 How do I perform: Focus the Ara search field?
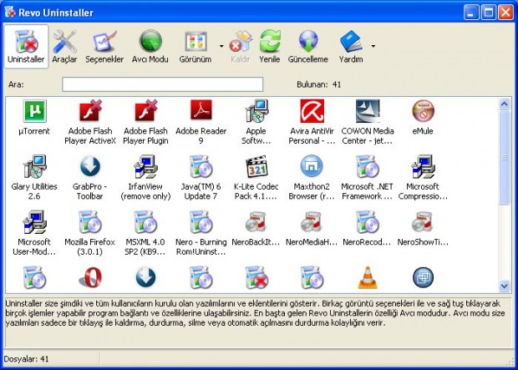click(163, 84)
